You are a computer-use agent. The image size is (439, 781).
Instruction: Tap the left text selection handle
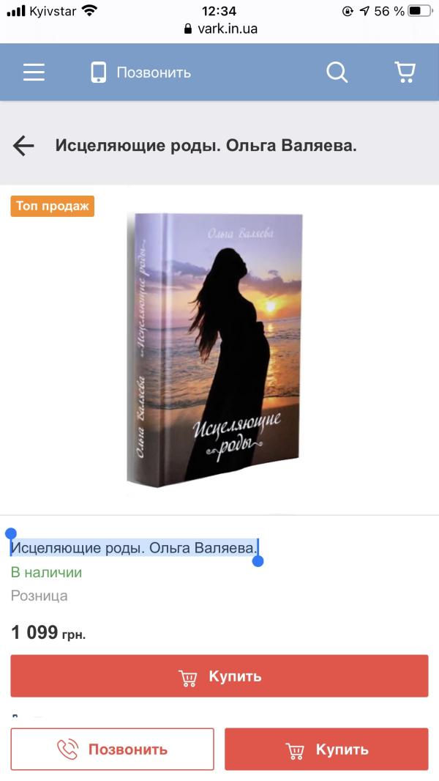(x=11, y=535)
